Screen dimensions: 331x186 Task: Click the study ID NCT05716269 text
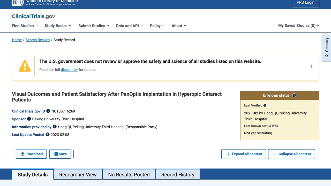[x=63, y=111]
